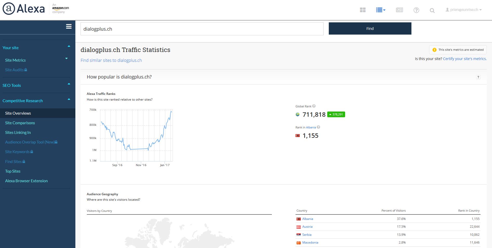Click help icon beside Rank in Albania
This screenshot has height=248, width=492.
pyautogui.click(x=318, y=127)
